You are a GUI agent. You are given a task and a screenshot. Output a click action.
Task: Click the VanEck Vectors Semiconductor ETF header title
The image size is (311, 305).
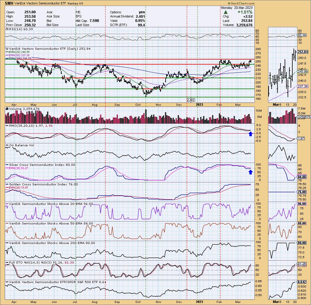pos(40,3)
